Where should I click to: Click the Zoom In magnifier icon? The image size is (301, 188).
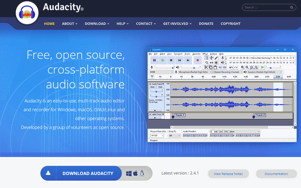242,67
